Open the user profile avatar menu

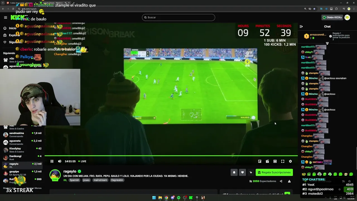[347, 17]
